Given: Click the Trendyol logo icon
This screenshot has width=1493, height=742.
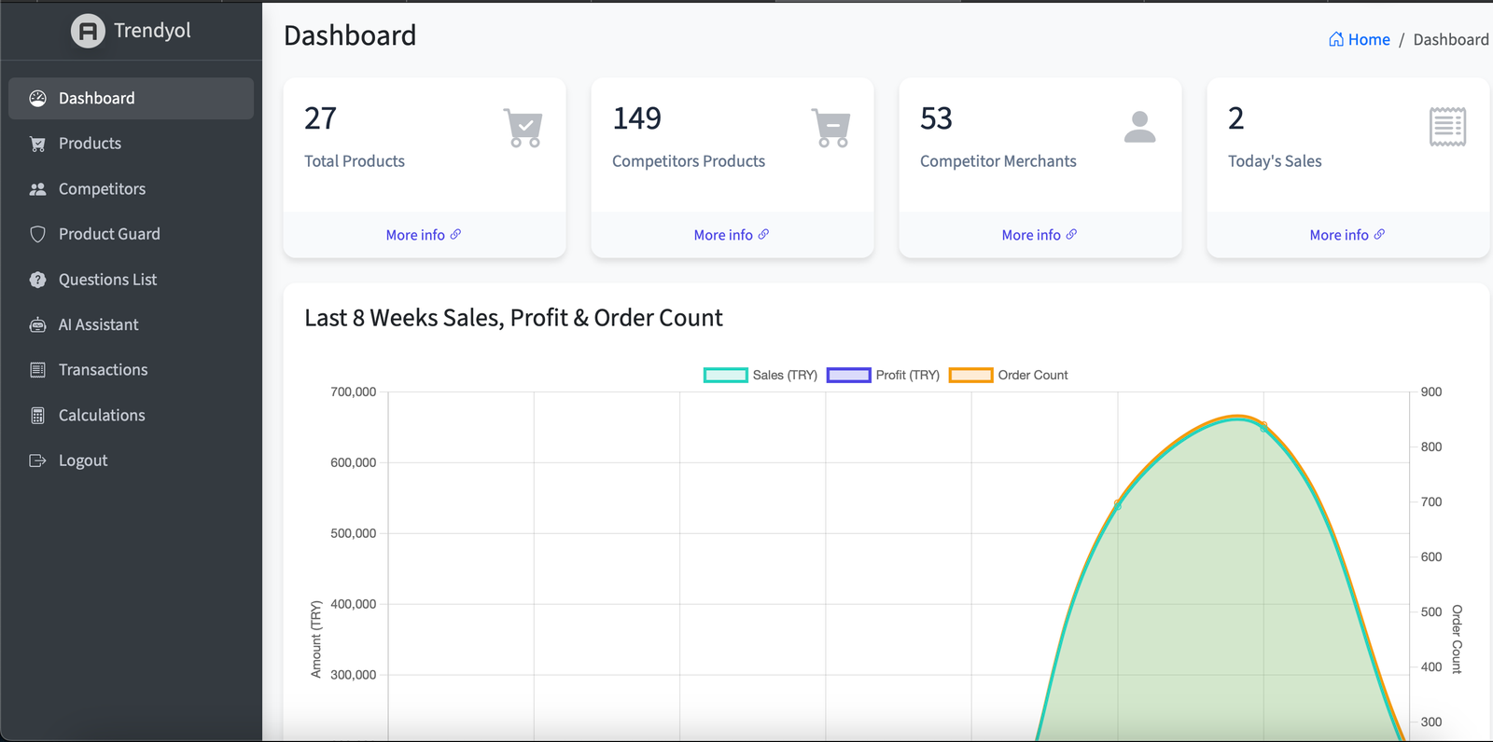Looking at the screenshot, I should pyautogui.click(x=88, y=31).
